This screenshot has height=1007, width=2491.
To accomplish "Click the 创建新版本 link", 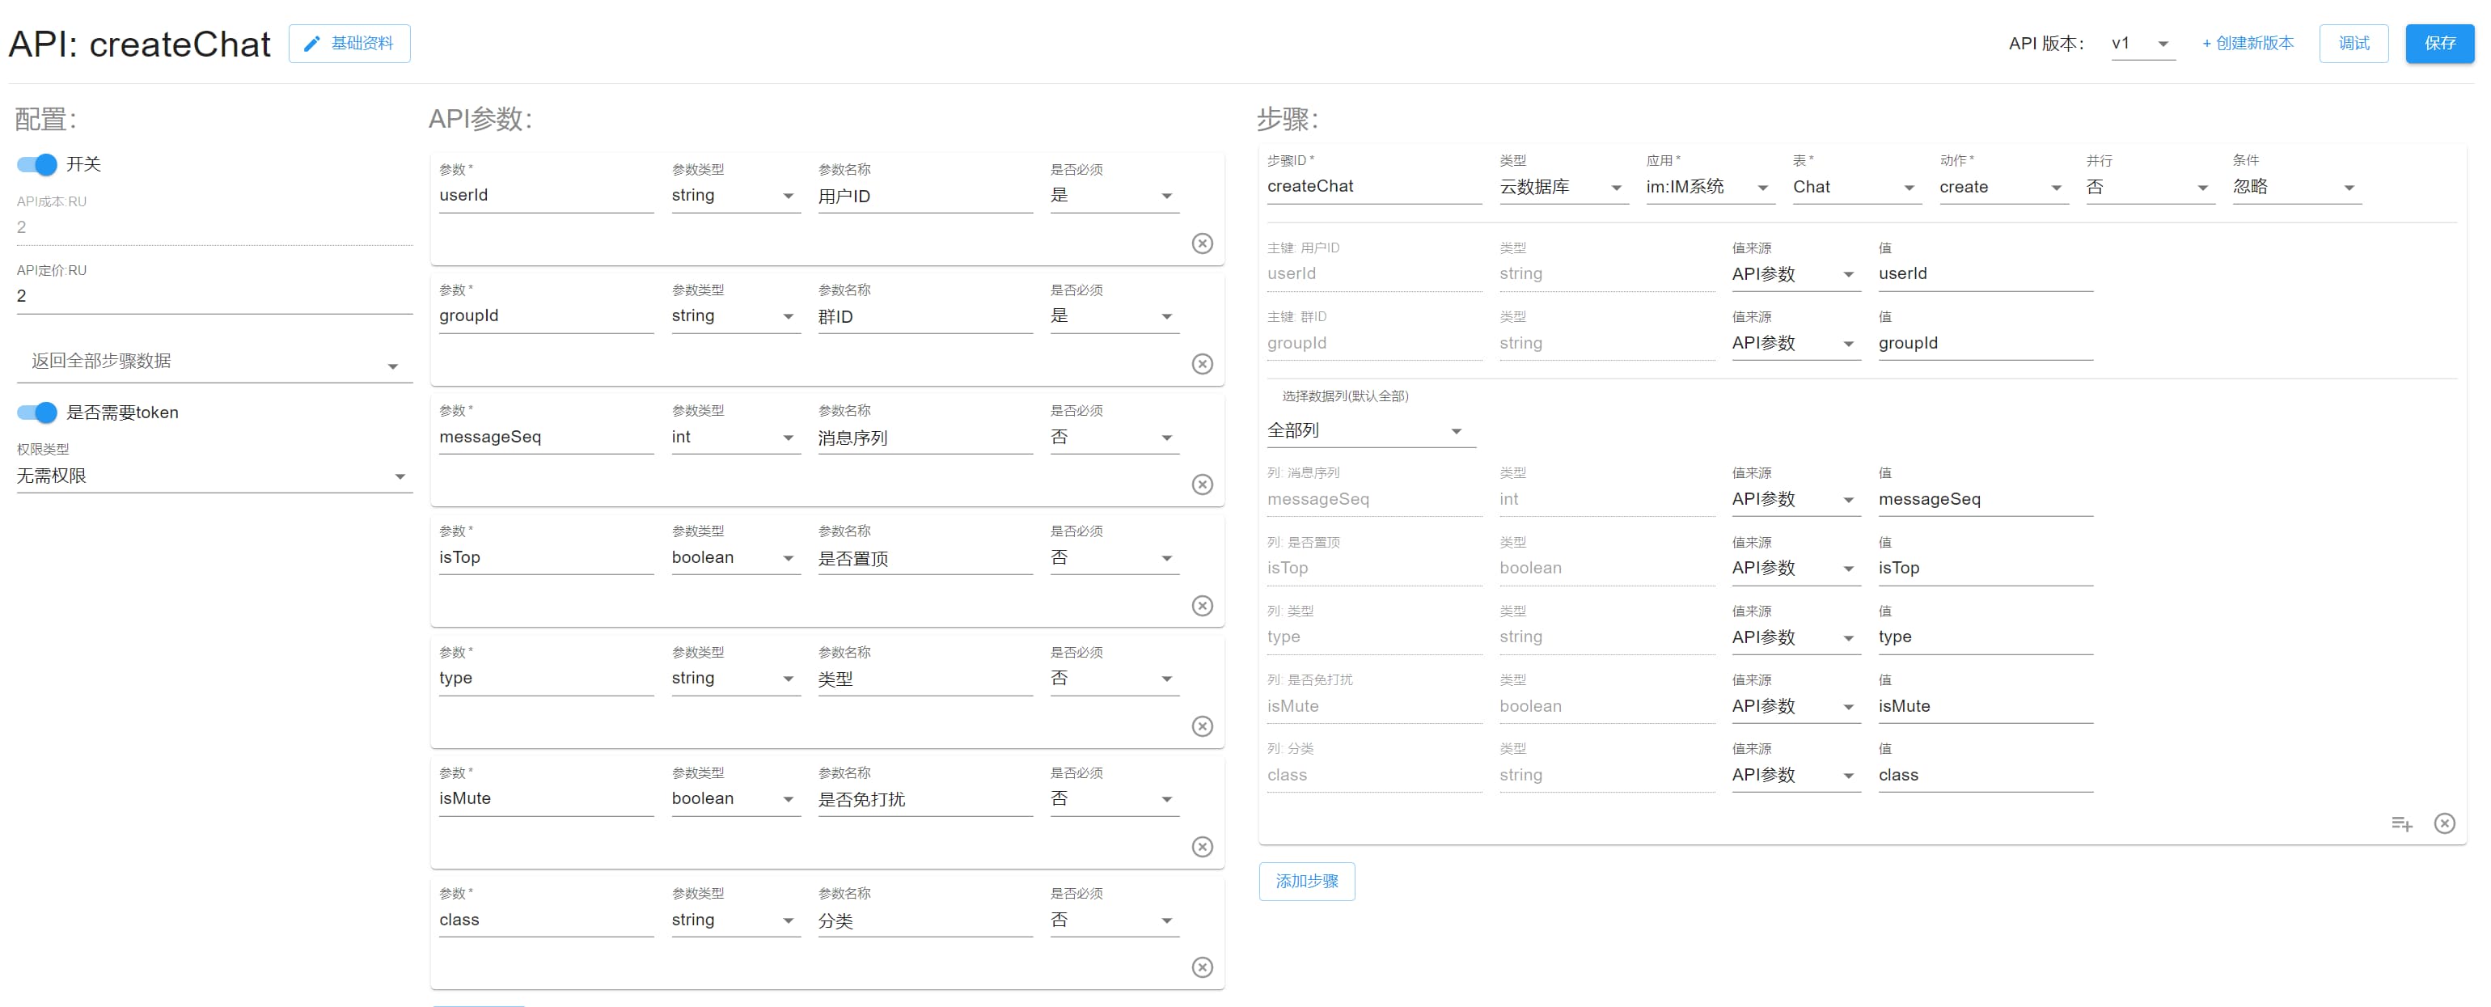I will coord(2247,44).
